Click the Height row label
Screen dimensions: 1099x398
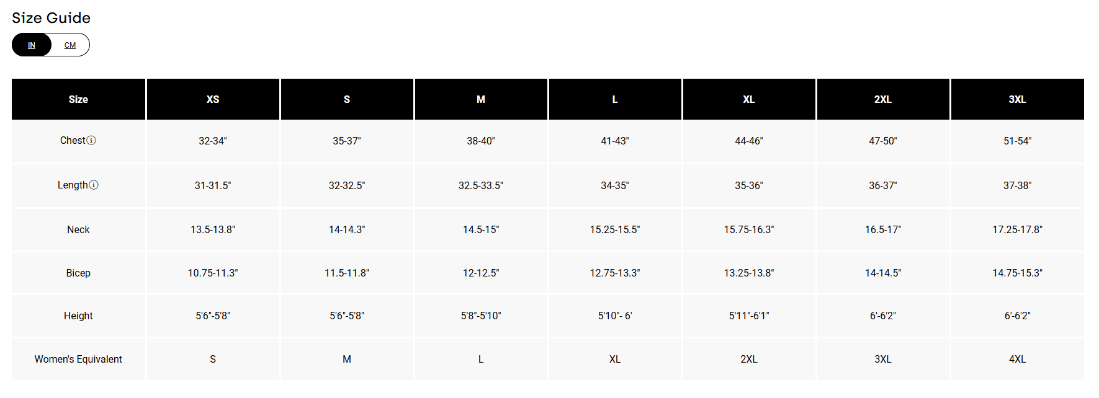(78, 316)
